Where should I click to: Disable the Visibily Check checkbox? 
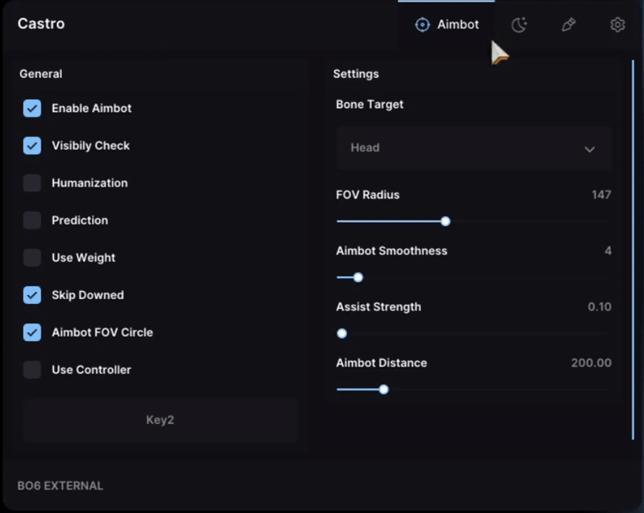32,146
